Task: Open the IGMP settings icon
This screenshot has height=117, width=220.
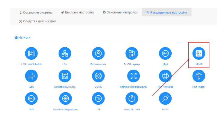Action: click(x=199, y=53)
